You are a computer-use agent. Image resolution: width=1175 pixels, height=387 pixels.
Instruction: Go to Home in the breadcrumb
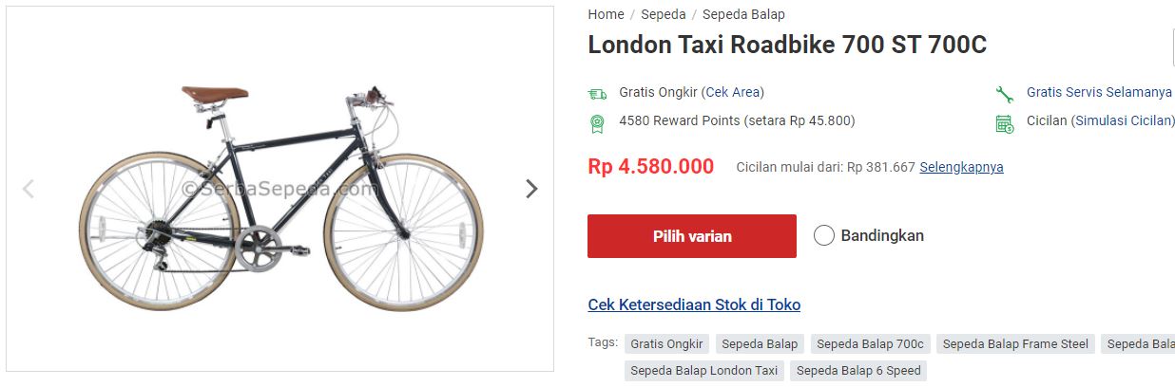[x=606, y=14]
